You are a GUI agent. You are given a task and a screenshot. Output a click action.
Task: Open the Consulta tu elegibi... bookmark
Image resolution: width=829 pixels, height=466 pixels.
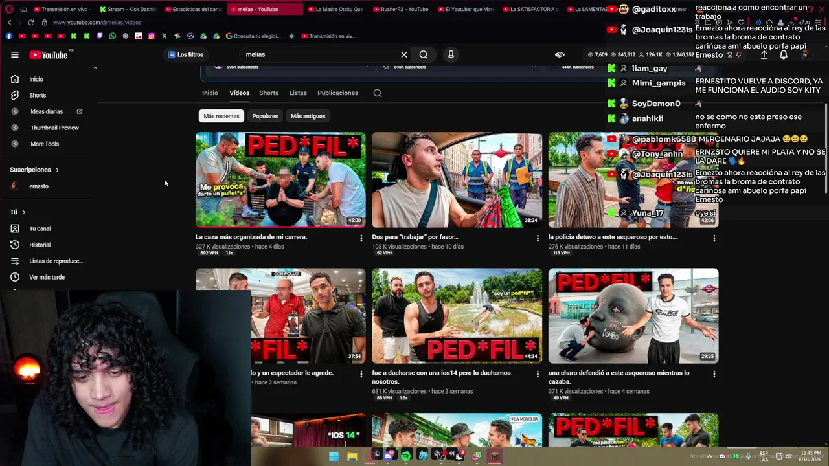click(x=253, y=36)
